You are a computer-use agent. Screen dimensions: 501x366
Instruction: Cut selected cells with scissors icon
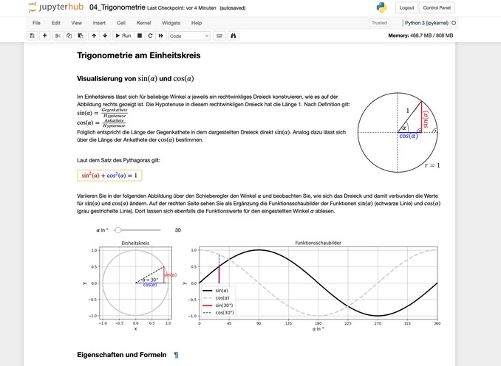point(58,35)
